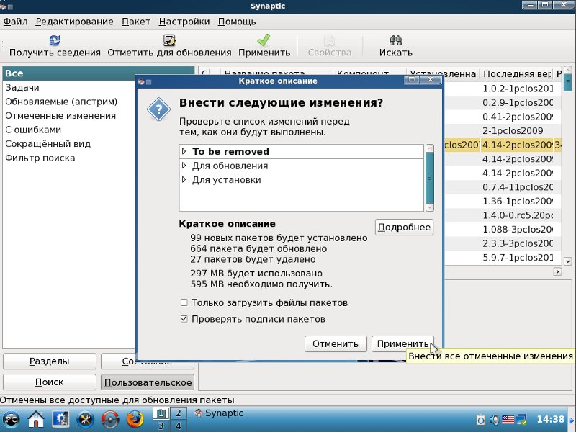Click the 'Подробнее' details button
The height and width of the screenshot is (432, 576).
(404, 228)
